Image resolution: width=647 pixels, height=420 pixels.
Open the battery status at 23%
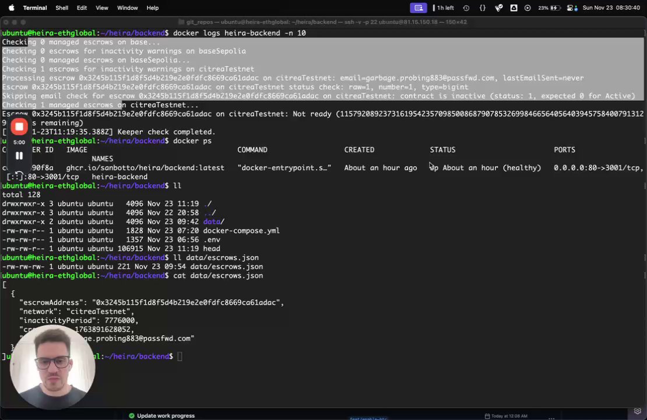click(x=549, y=8)
